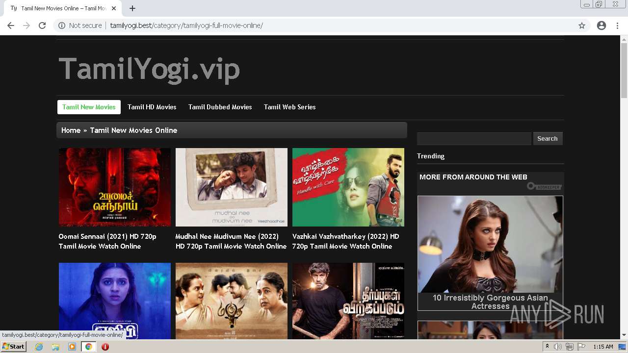The height and width of the screenshot is (353, 628).
Task: Open Oomai Sennaai movie poster
Action: 115,187
